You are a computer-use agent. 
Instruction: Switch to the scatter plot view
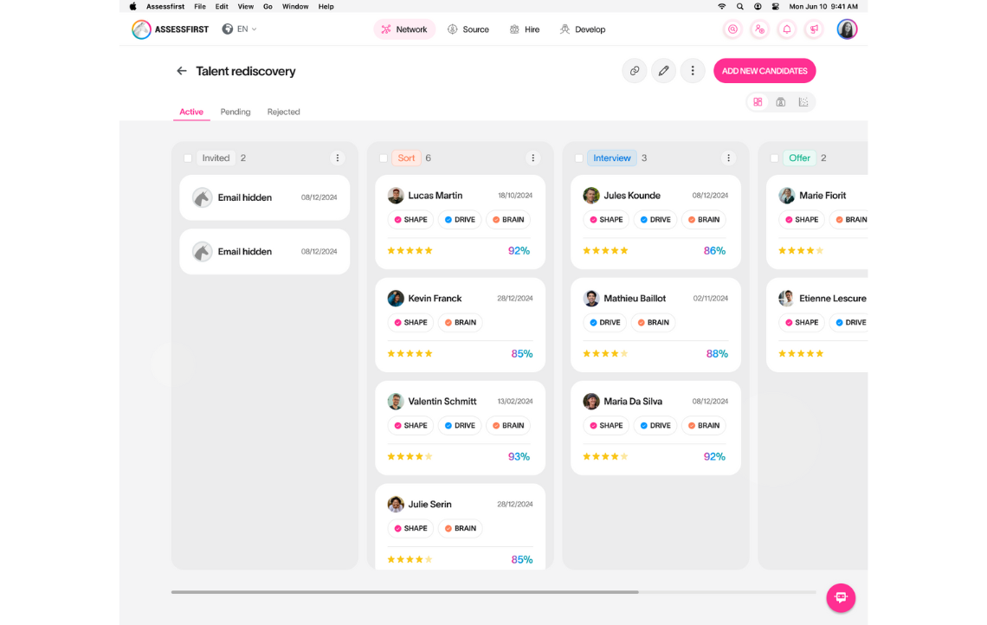coord(803,102)
